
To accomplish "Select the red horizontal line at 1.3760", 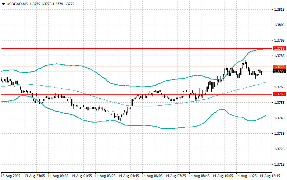I will [137, 94].
